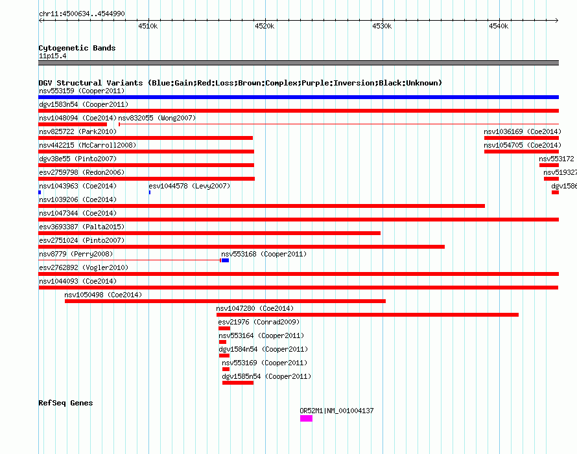577x454 pixels.
Task: Click the 4530k ruler position label
Action: coord(382,26)
